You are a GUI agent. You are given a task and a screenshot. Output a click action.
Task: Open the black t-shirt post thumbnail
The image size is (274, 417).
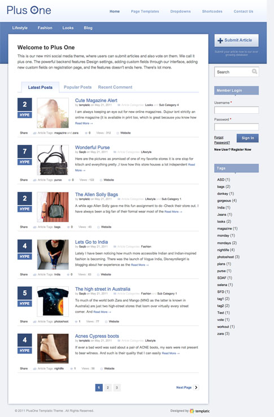coord(53,301)
